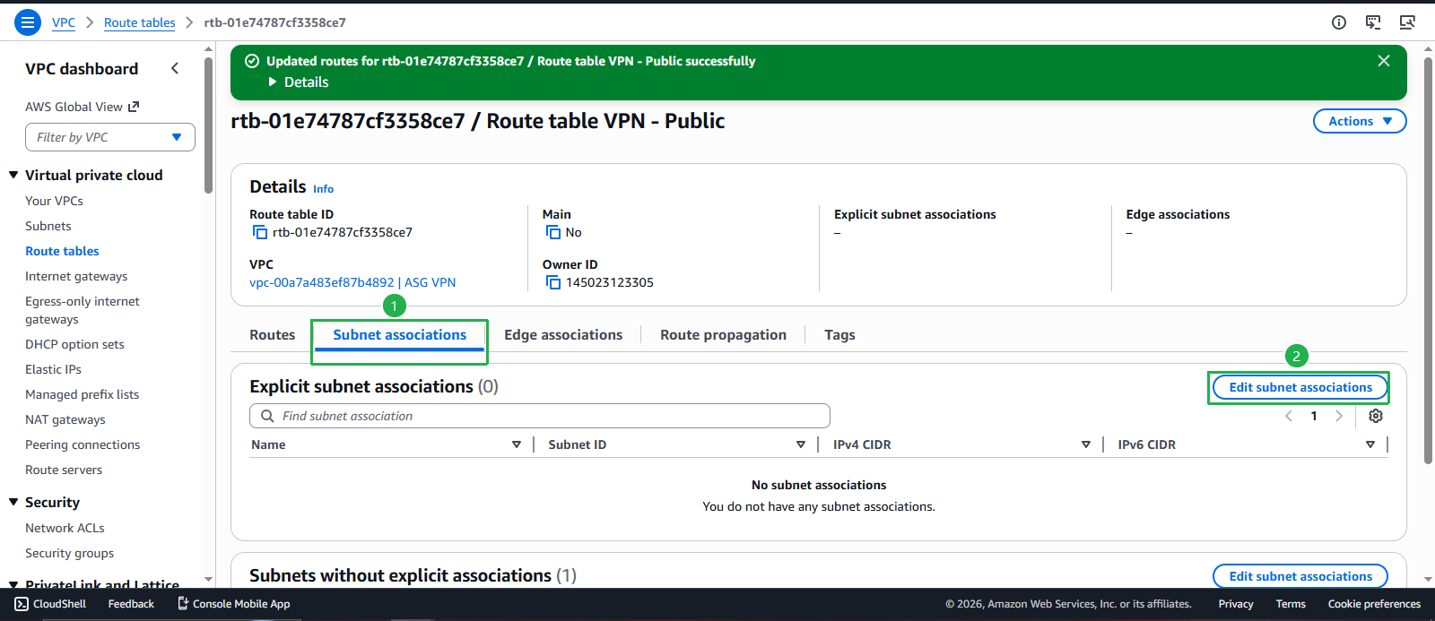Click the main page vertical scrollbar
Screen dimensions: 1435x621
[1428, 260]
